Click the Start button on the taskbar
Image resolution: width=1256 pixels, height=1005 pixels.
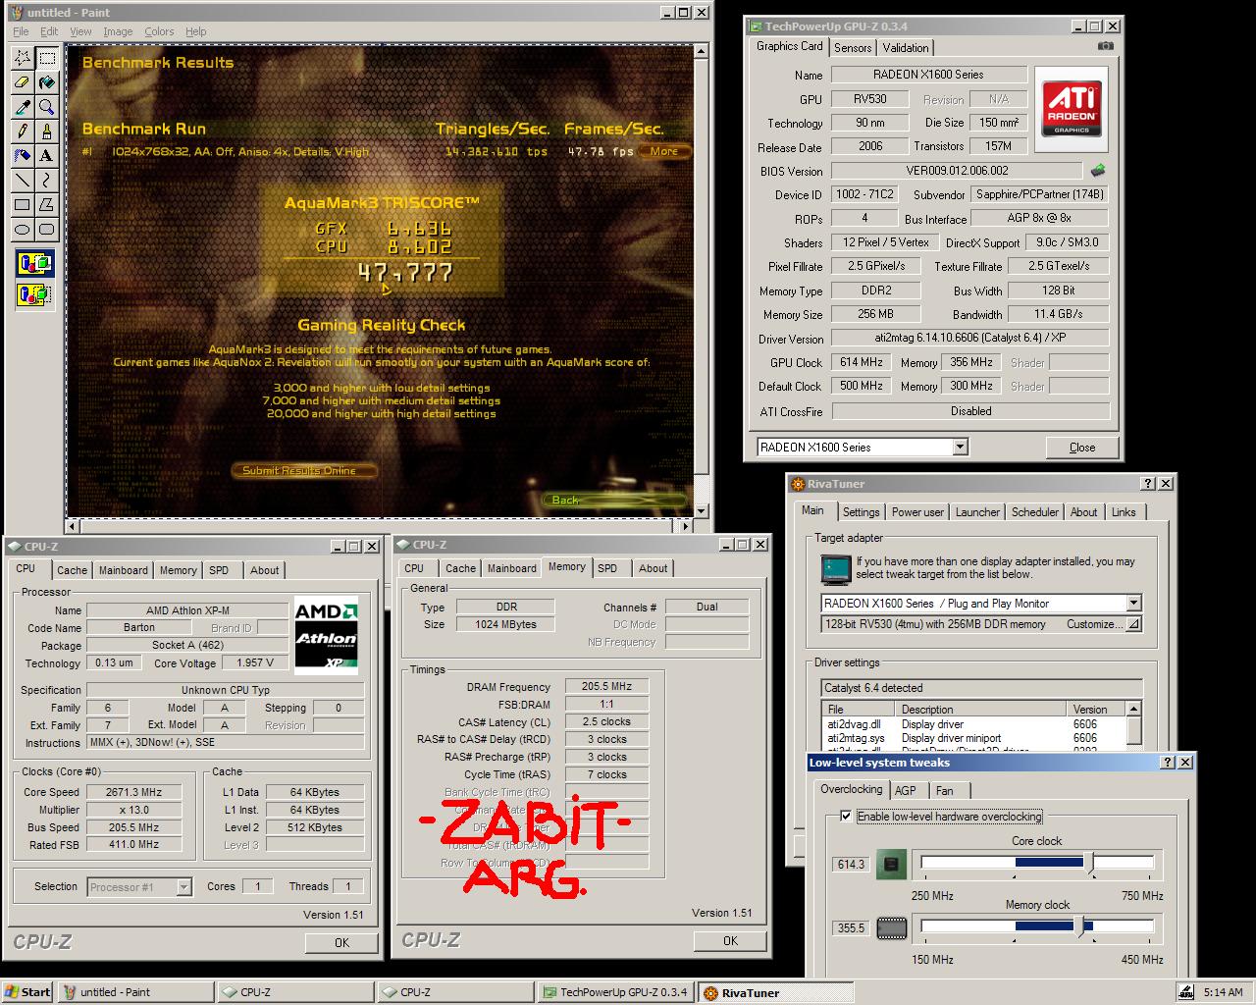coord(27,992)
